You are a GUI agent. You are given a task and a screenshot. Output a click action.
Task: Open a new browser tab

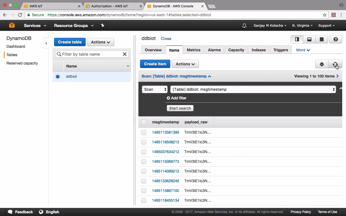tap(212, 6)
